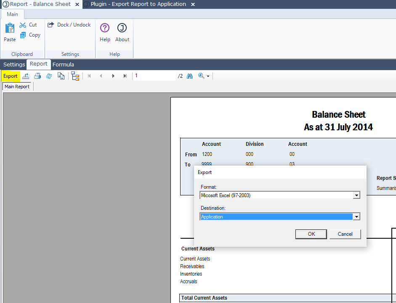The height and width of the screenshot is (303, 396).
Task: Toggle the group tree icon
Action: click(x=75, y=76)
